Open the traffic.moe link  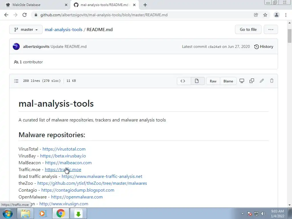point(63,170)
